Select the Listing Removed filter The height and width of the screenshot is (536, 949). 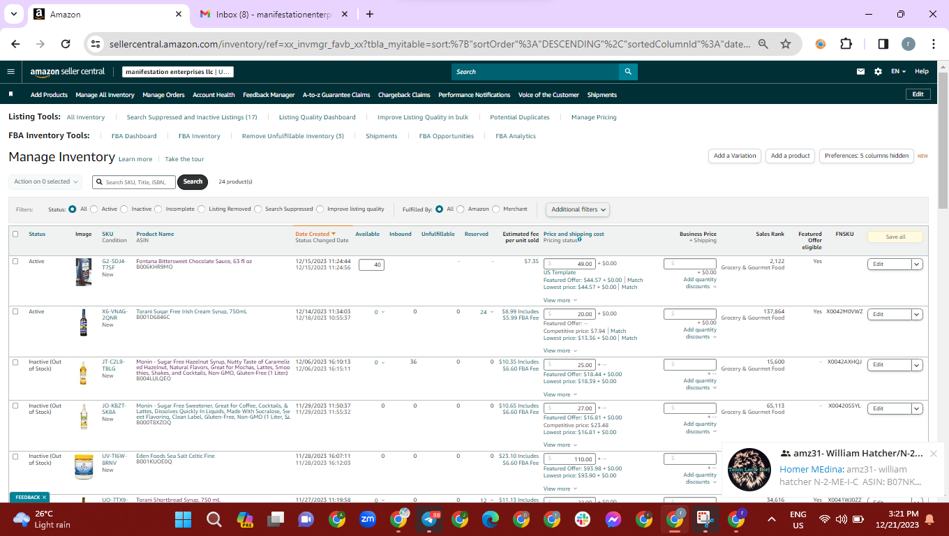(202, 209)
